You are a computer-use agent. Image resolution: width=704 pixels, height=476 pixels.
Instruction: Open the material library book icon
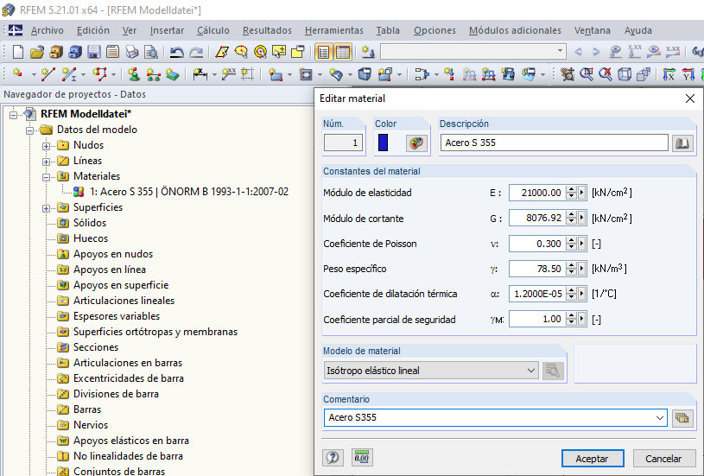682,143
